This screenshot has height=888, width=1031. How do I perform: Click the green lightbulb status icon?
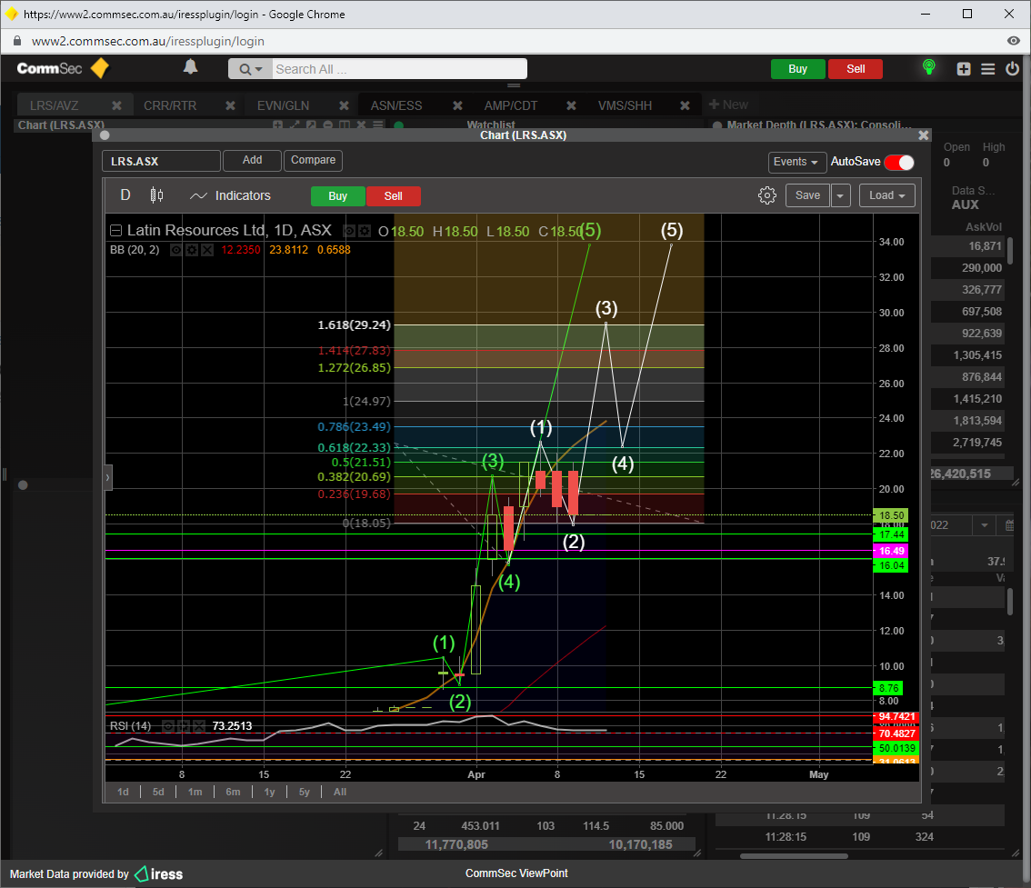pos(928,67)
